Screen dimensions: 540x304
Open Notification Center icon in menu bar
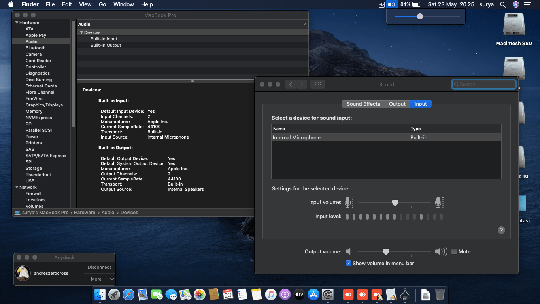(527, 4)
